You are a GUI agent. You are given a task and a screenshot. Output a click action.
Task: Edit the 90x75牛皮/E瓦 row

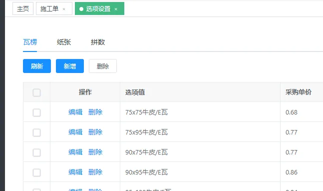click(x=75, y=152)
